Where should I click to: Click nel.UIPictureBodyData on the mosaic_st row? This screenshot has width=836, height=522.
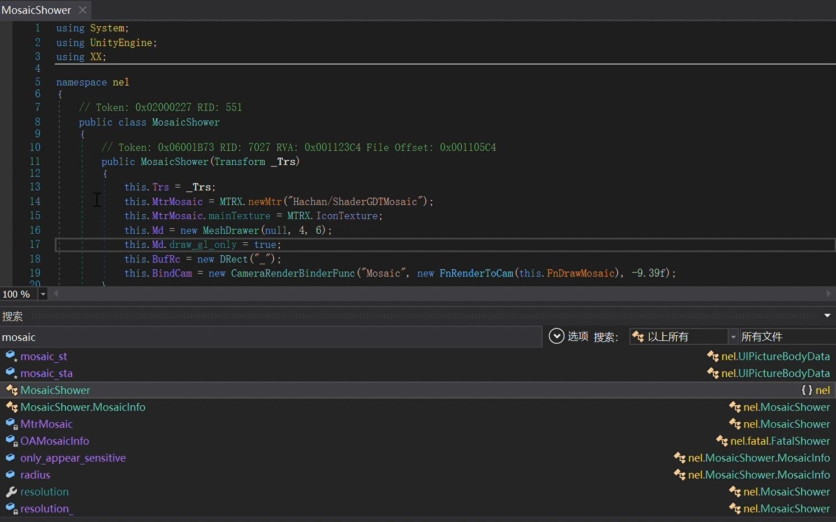point(775,357)
